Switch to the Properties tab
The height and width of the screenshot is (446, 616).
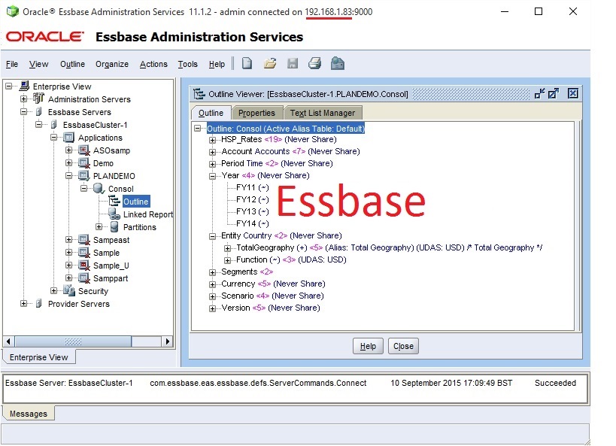(x=256, y=113)
